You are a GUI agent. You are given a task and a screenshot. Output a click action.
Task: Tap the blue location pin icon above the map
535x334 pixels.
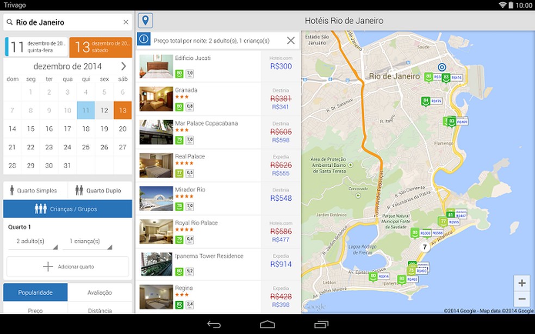click(145, 21)
